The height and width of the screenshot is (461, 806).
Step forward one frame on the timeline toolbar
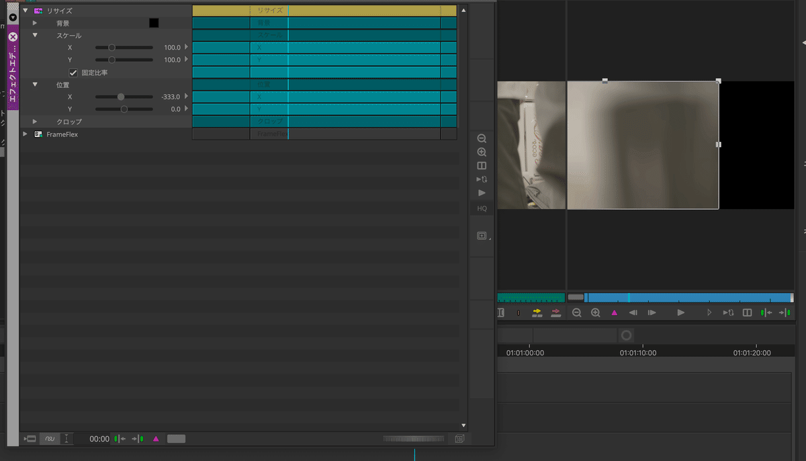(651, 312)
